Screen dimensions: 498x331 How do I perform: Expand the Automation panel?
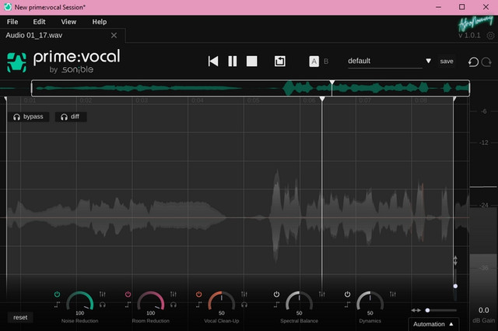(433, 324)
